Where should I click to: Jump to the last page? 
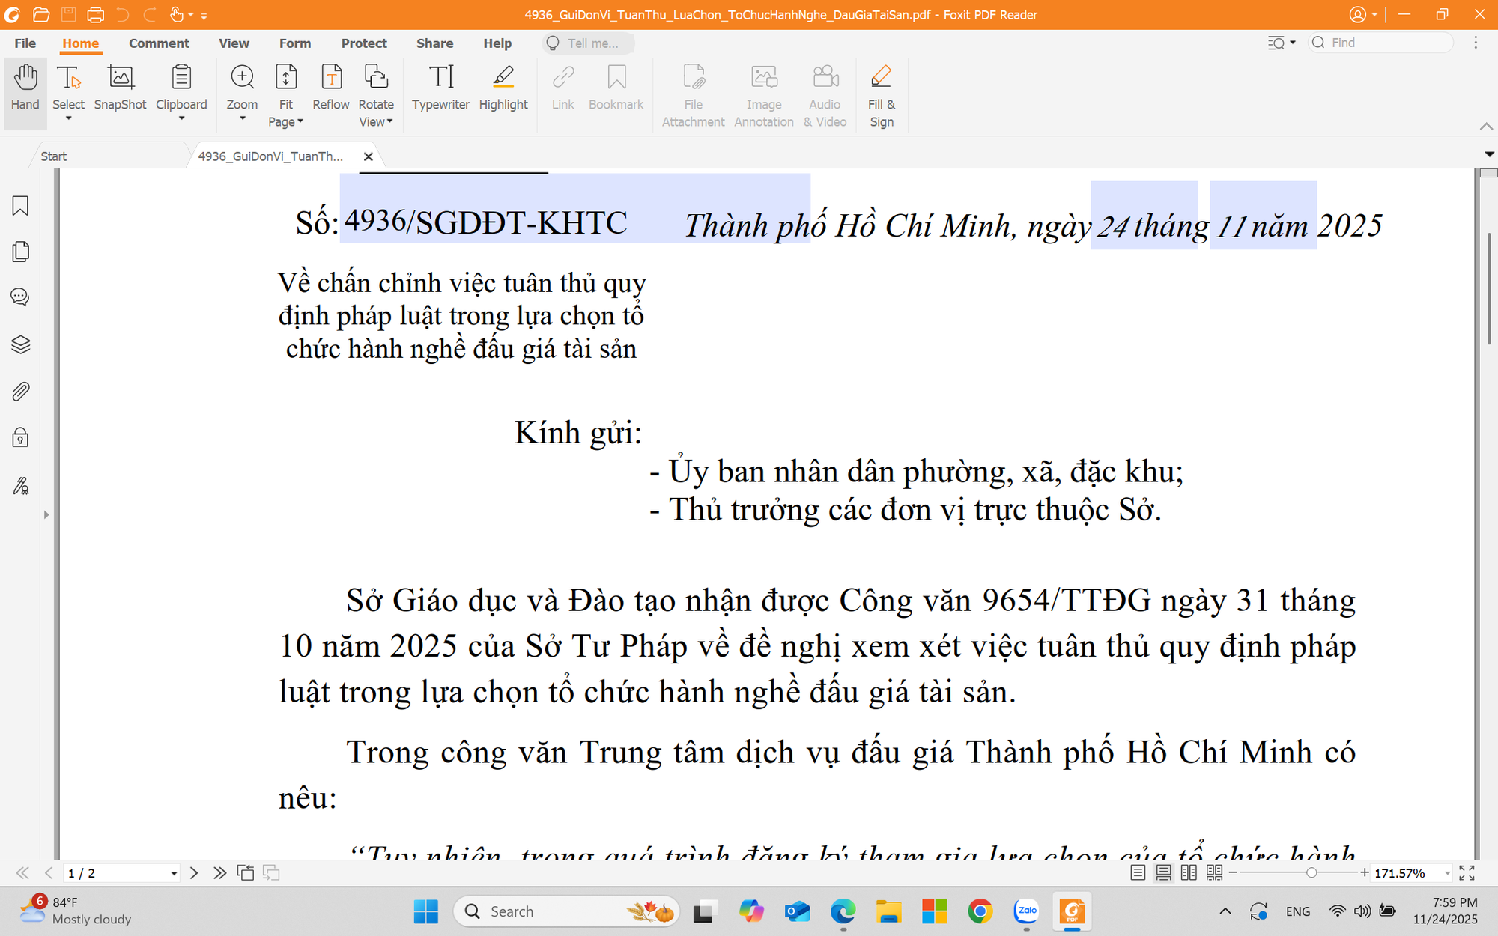point(219,873)
